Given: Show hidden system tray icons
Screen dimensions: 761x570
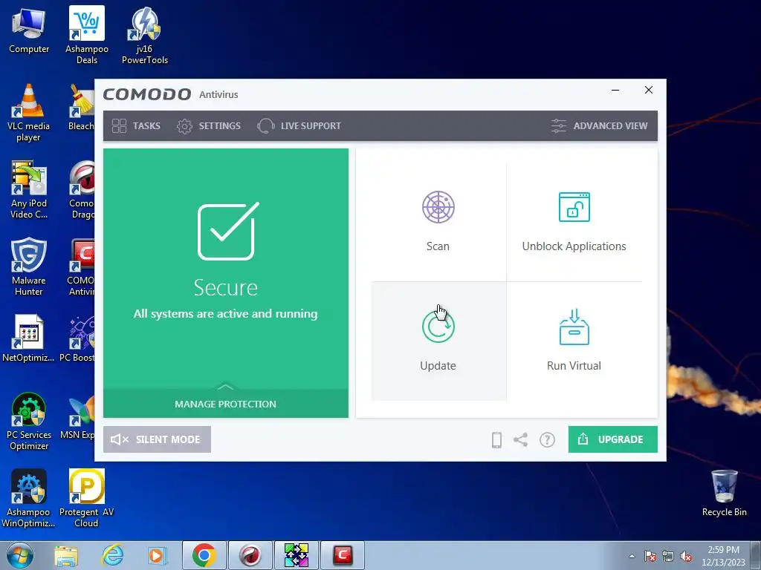Looking at the screenshot, I should click(632, 556).
